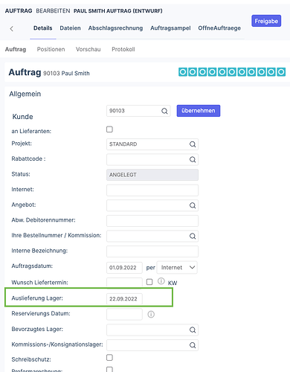Go to the Auftragsampel tab
Screen dimensions: 290x372
pos(170,28)
